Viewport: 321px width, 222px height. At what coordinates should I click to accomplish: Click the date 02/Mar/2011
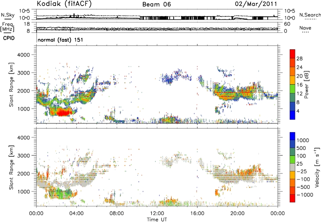click(256, 4)
